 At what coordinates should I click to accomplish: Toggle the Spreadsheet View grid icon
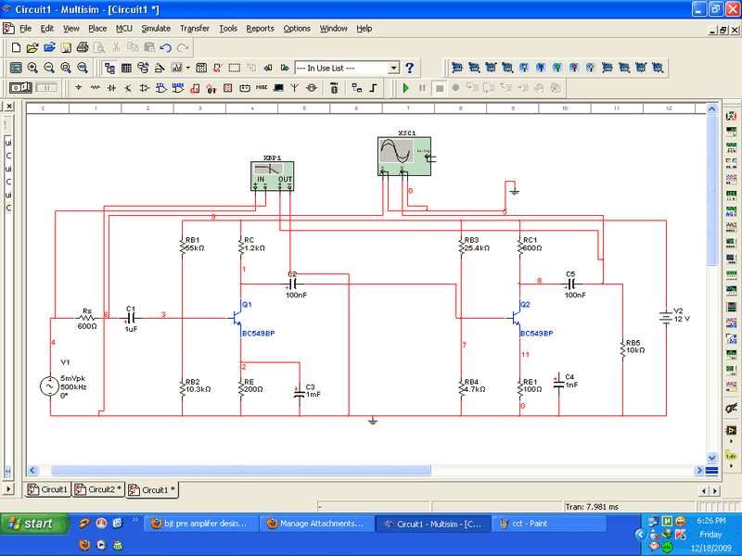[x=127, y=68]
